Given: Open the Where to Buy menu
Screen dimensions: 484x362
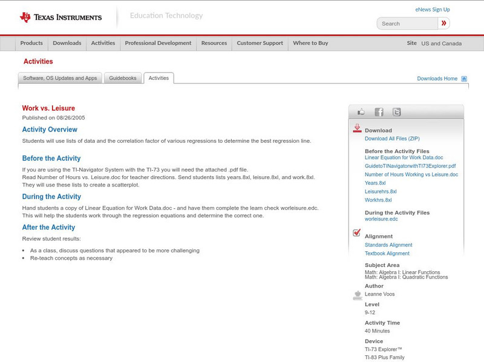Looking at the screenshot, I should tap(310, 43).
